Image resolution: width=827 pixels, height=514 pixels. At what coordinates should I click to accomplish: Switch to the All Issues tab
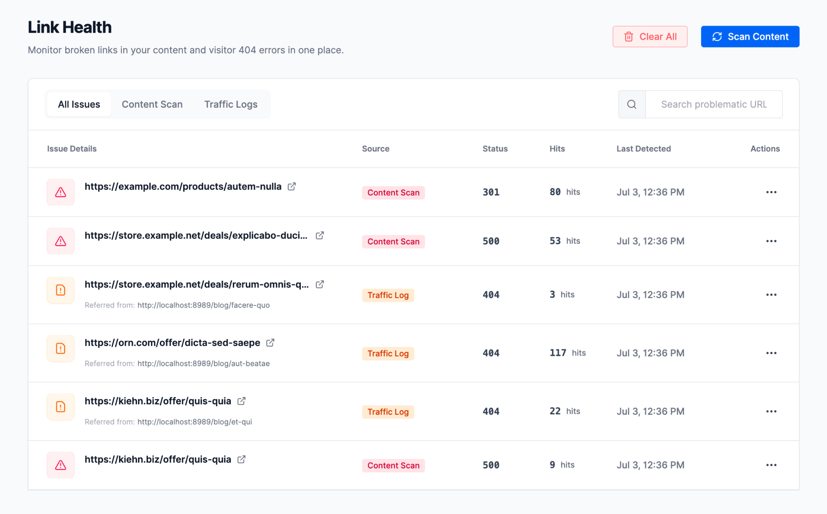pyautogui.click(x=79, y=104)
